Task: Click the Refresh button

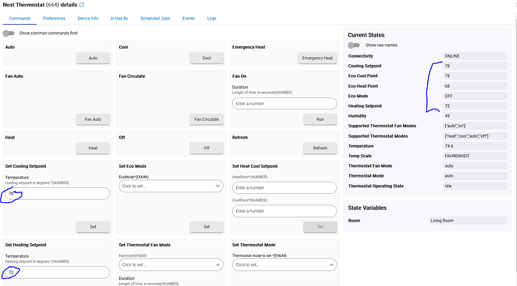Action: coord(320,148)
